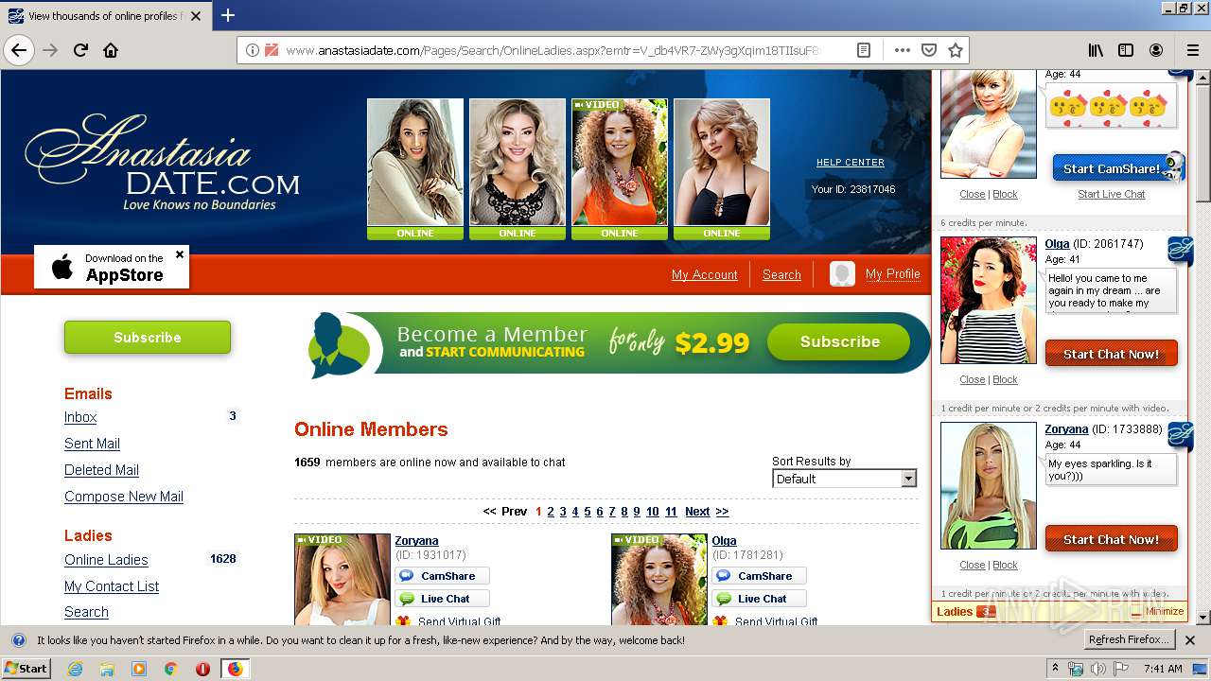Click the Apple logo on AppStore badge

62,268
